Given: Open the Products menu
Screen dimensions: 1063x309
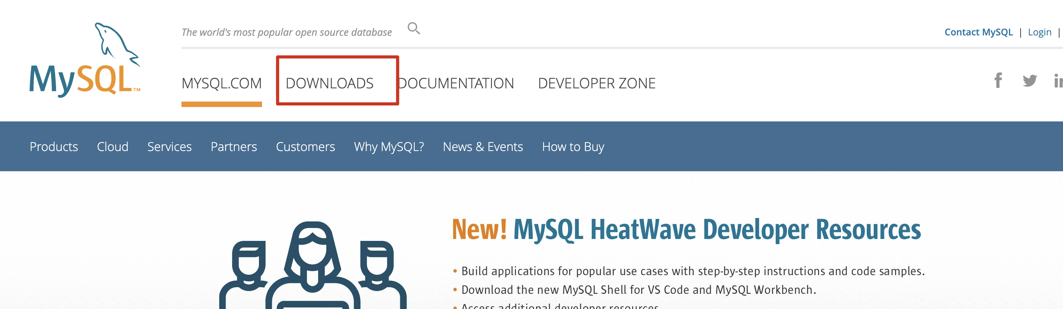Looking at the screenshot, I should (54, 146).
